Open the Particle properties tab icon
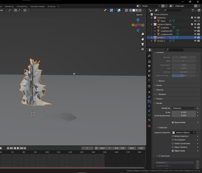Viewport: 202px width, 173px height. tap(149, 101)
